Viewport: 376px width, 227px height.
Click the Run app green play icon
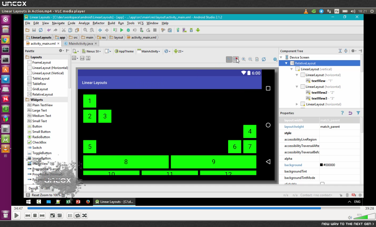(122, 30)
